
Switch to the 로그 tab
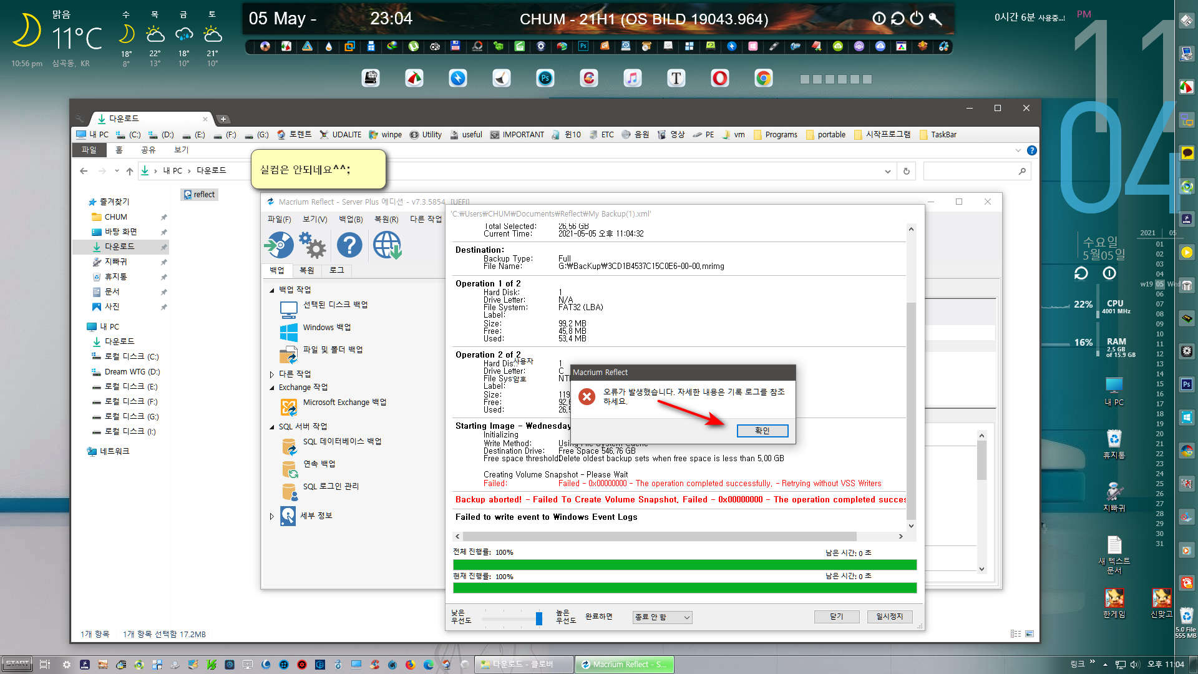pos(336,270)
